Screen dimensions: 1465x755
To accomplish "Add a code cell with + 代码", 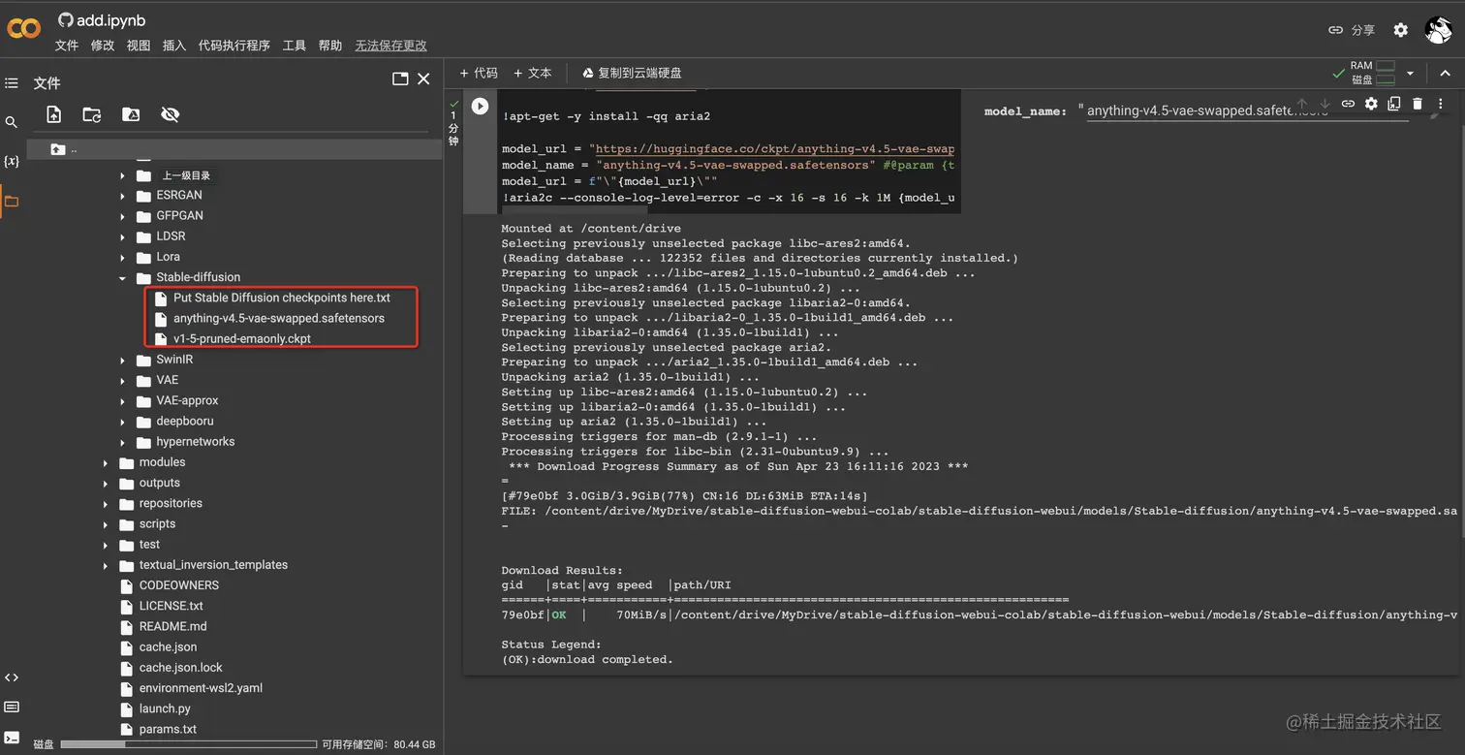I will (479, 73).
